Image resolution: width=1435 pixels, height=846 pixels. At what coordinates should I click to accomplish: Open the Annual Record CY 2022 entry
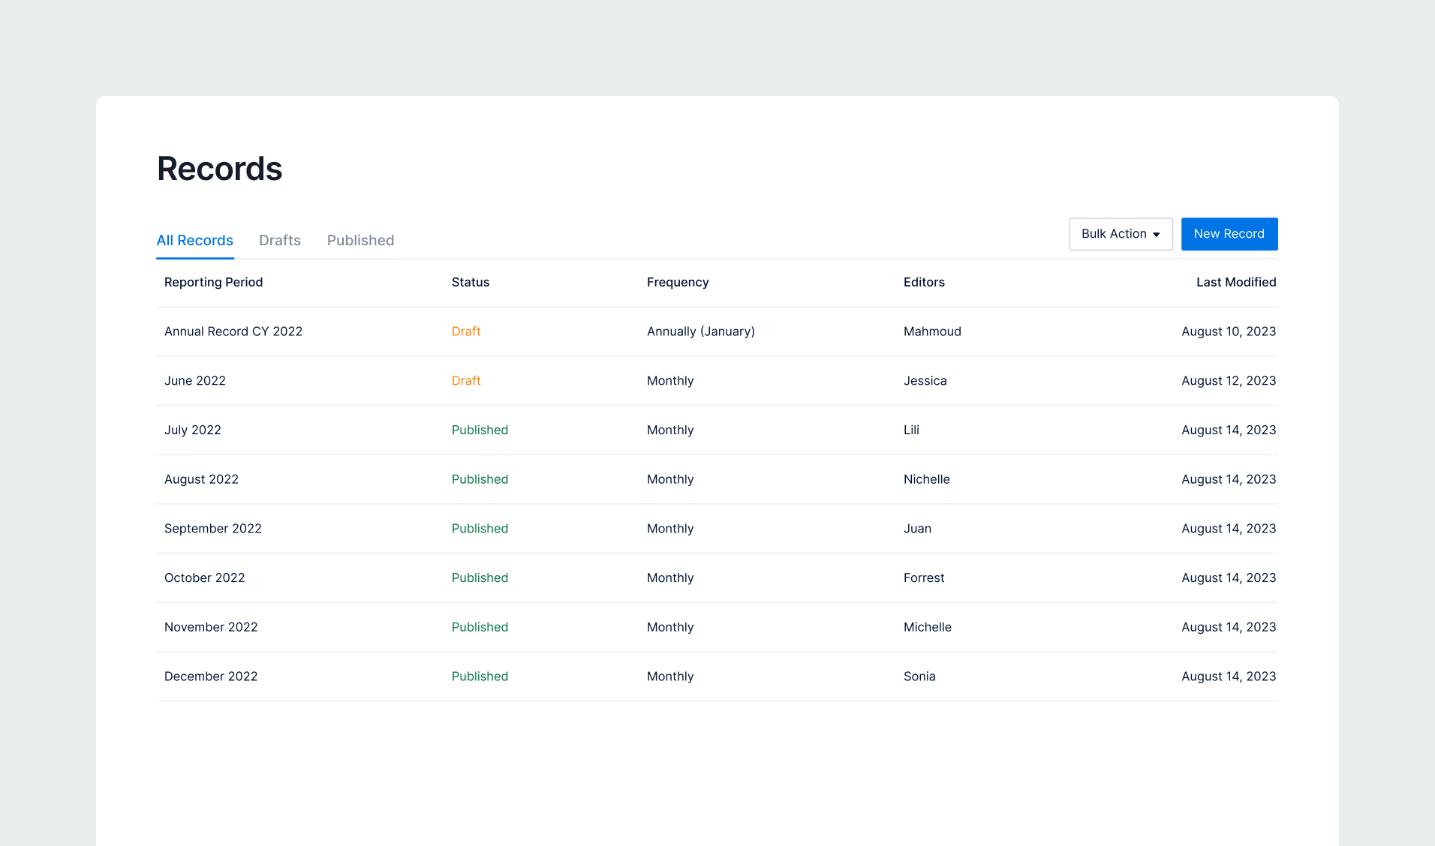233,331
